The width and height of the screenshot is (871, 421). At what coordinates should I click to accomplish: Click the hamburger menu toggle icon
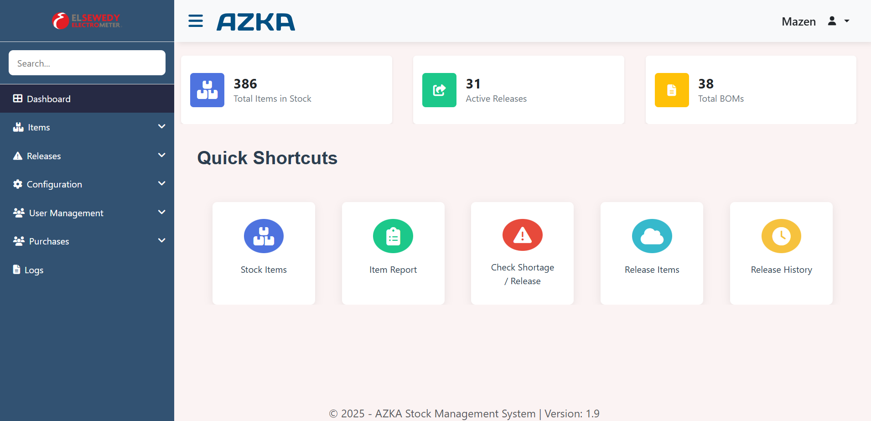[196, 21]
